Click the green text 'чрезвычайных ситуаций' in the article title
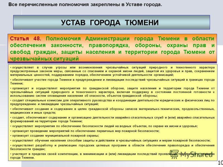This screenshot has width=223, height=167. (44, 58)
